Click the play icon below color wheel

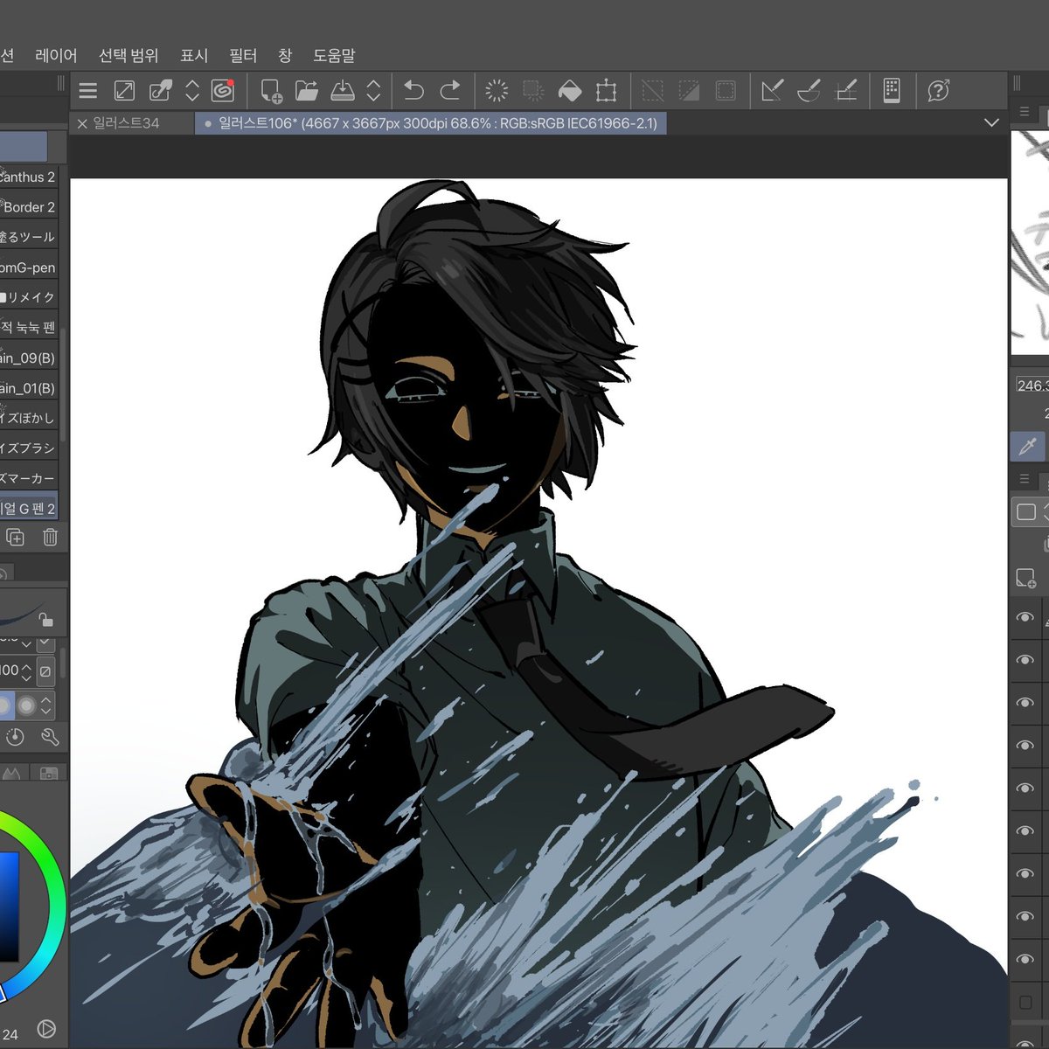pyautogui.click(x=46, y=1029)
